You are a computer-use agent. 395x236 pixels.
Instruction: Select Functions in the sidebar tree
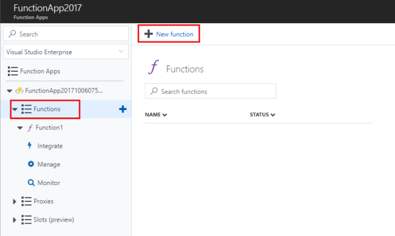(x=47, y=109)
